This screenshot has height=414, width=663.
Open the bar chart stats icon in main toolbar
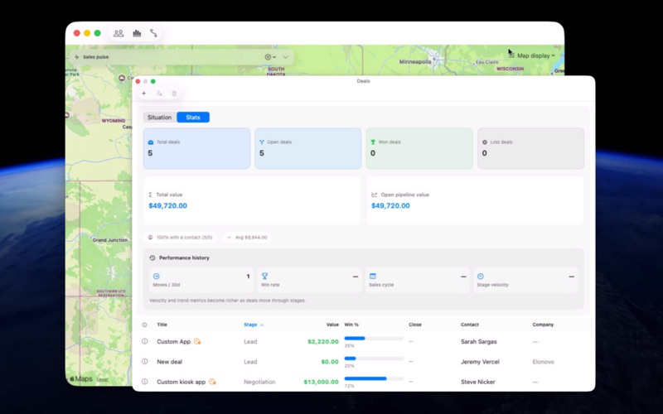click(x=137, y=33)
